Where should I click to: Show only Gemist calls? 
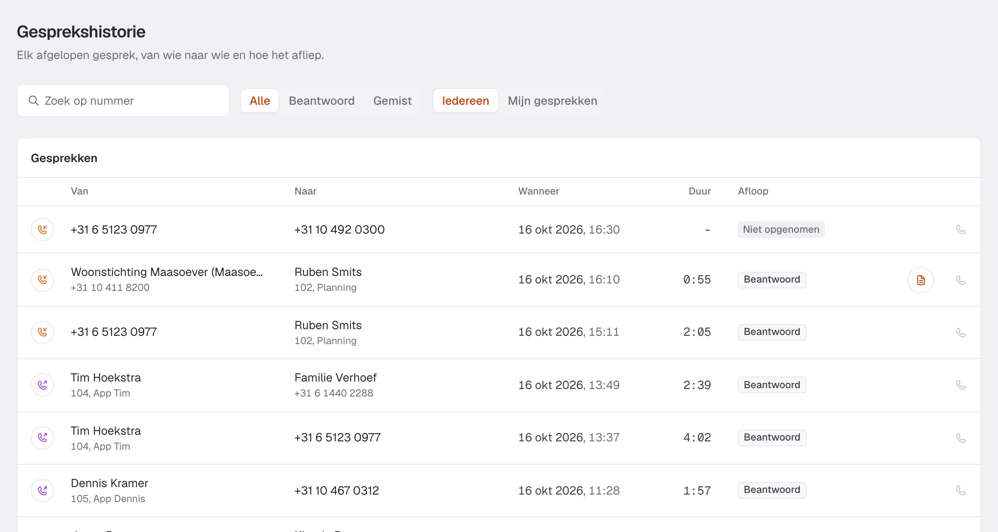coord(393,101)
